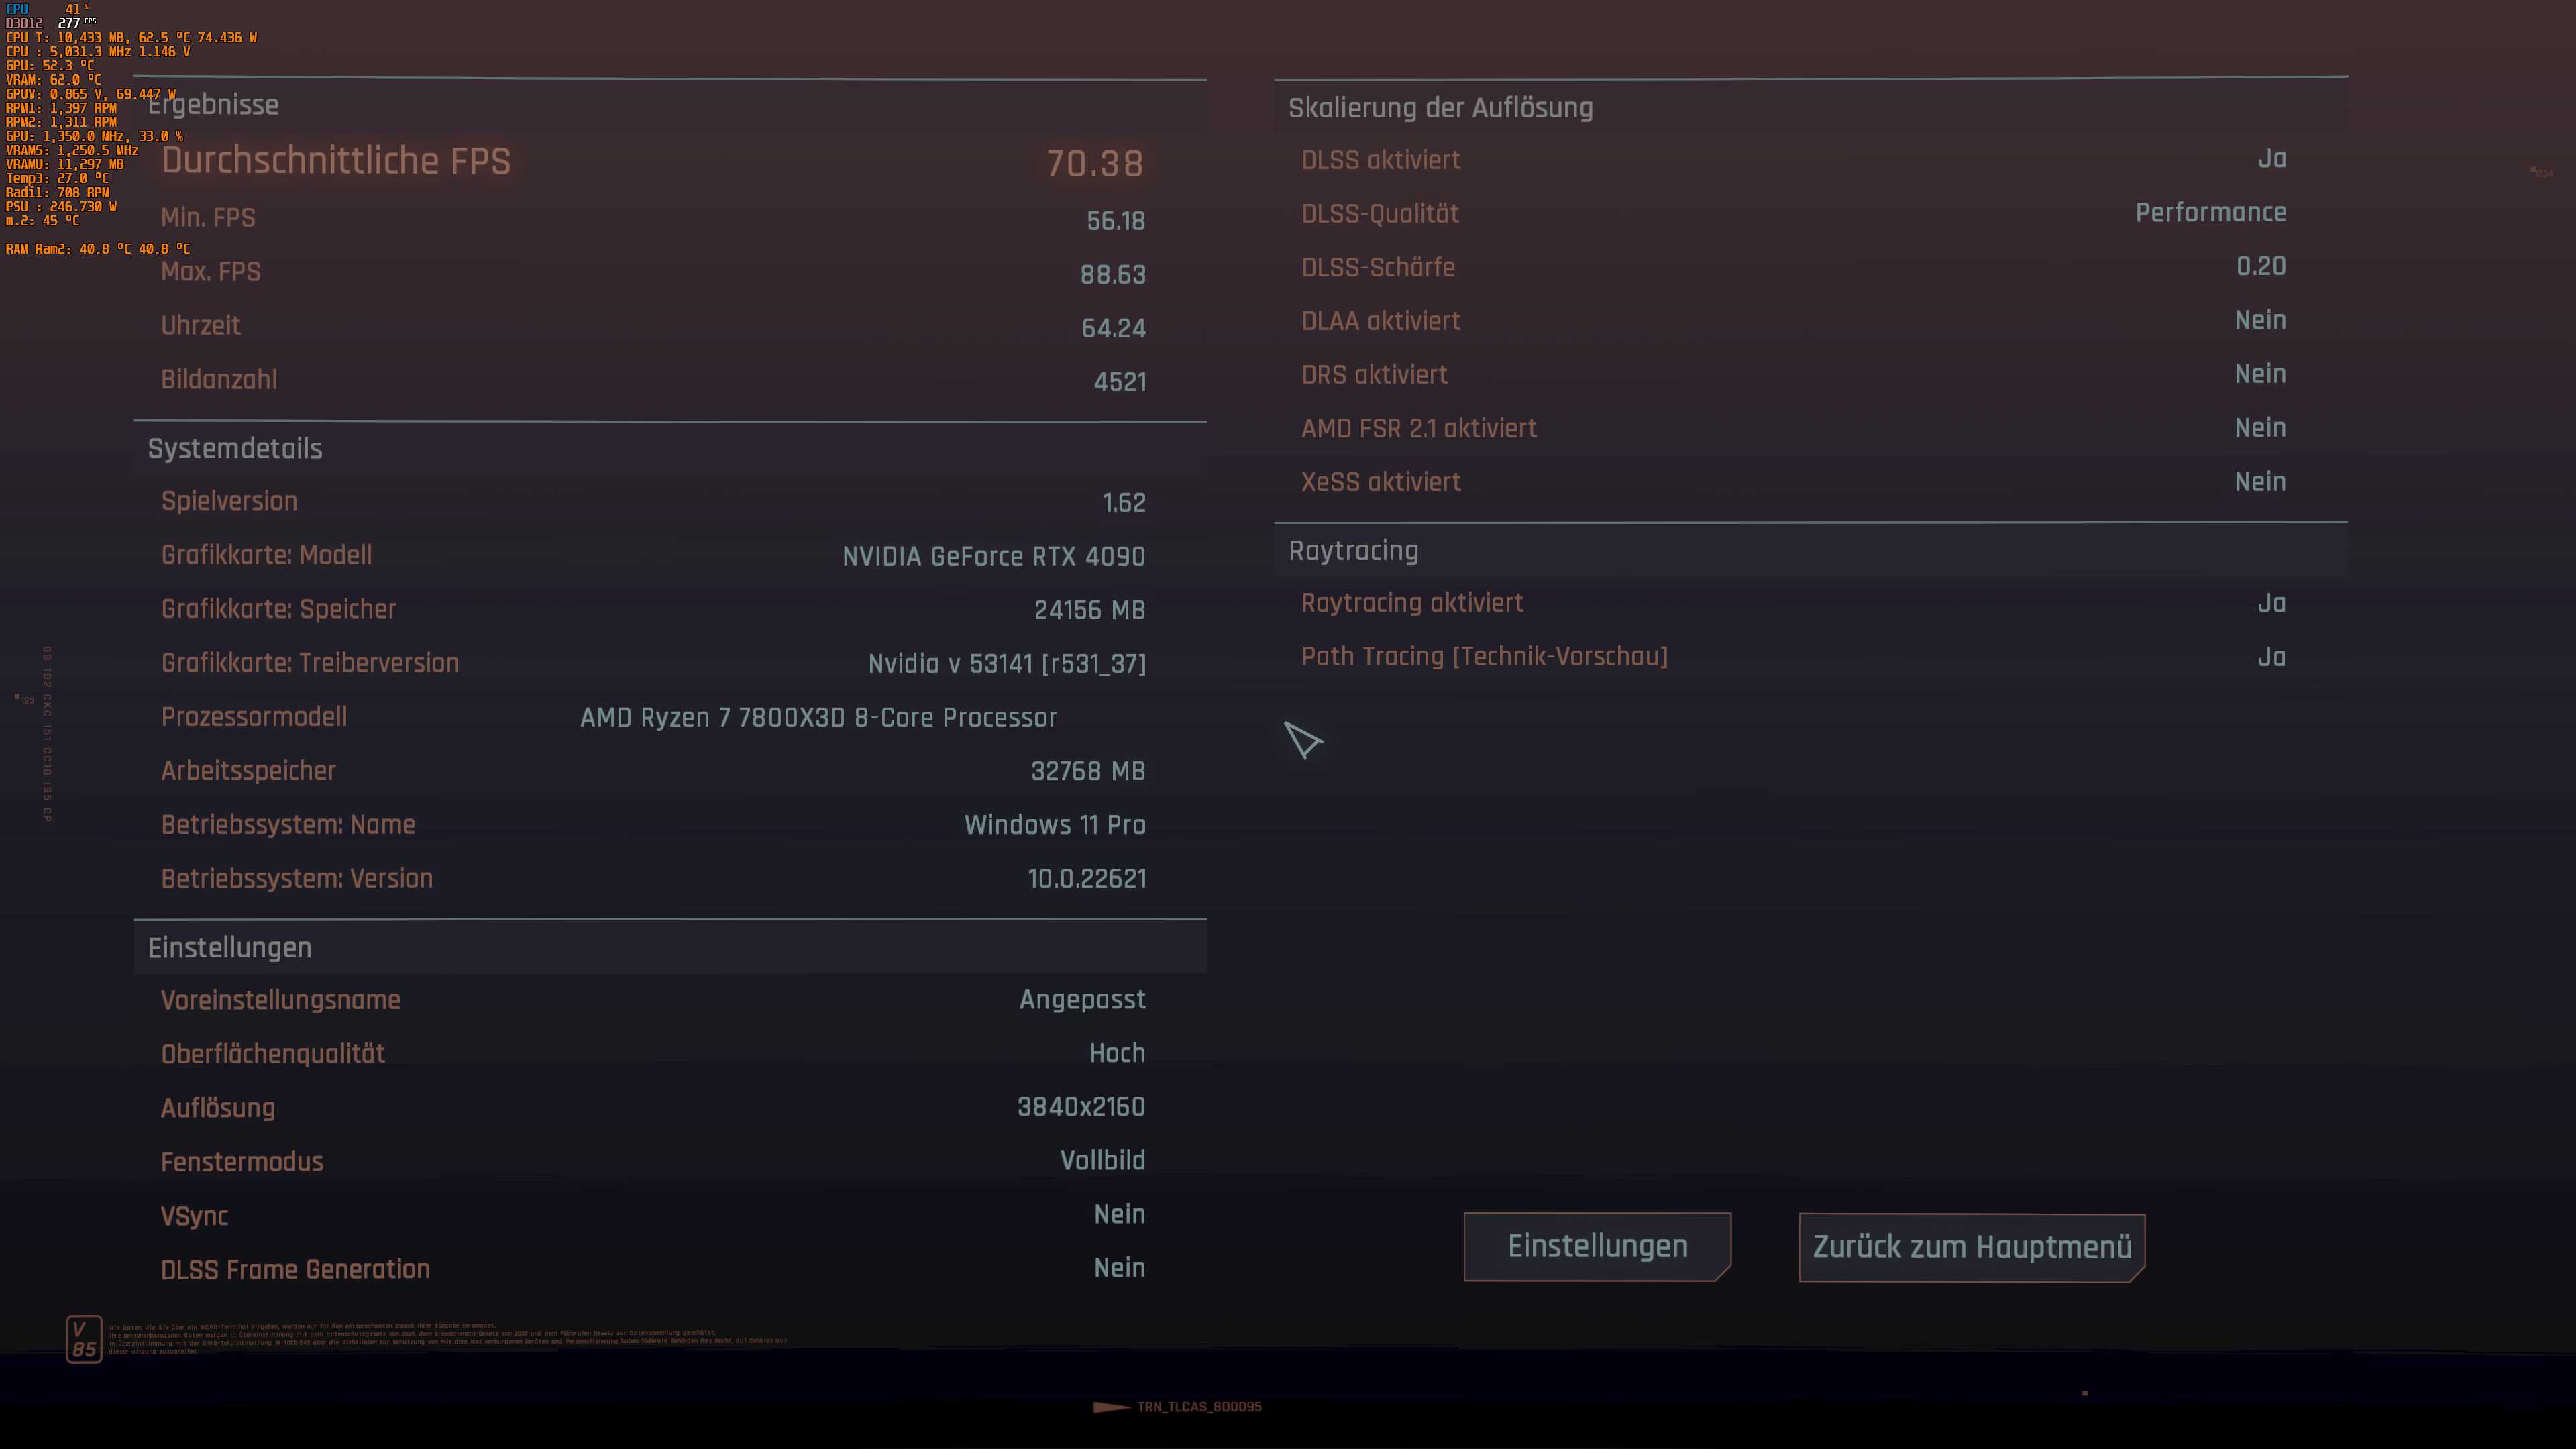2576x1449 pixels.
Task: Click the Einstellungen section heading
Action: click(x=230, y=948)
